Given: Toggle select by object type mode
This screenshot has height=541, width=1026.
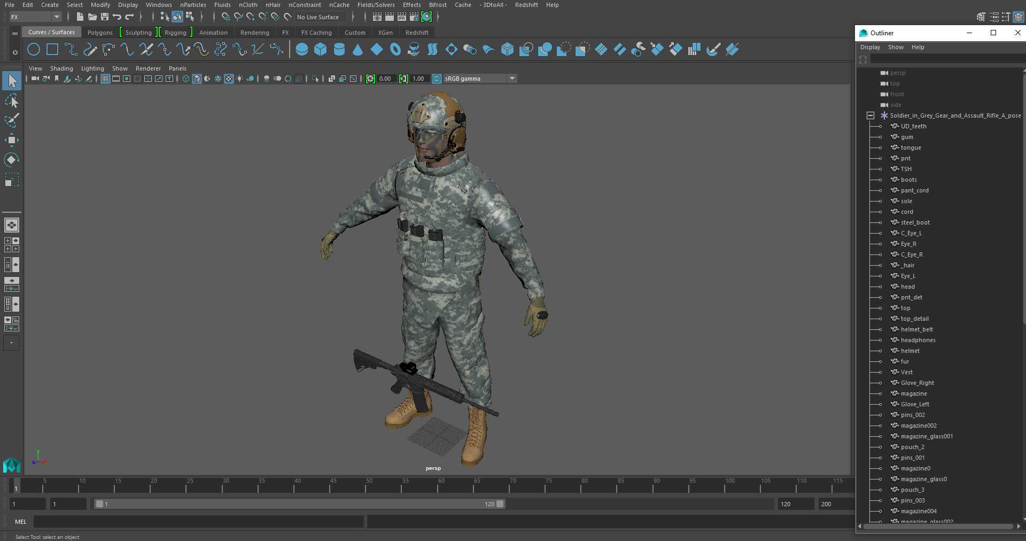Looking at the screenshot, I should (177, 17).
